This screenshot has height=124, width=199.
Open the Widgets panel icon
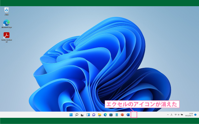click(x=88, y=115)
